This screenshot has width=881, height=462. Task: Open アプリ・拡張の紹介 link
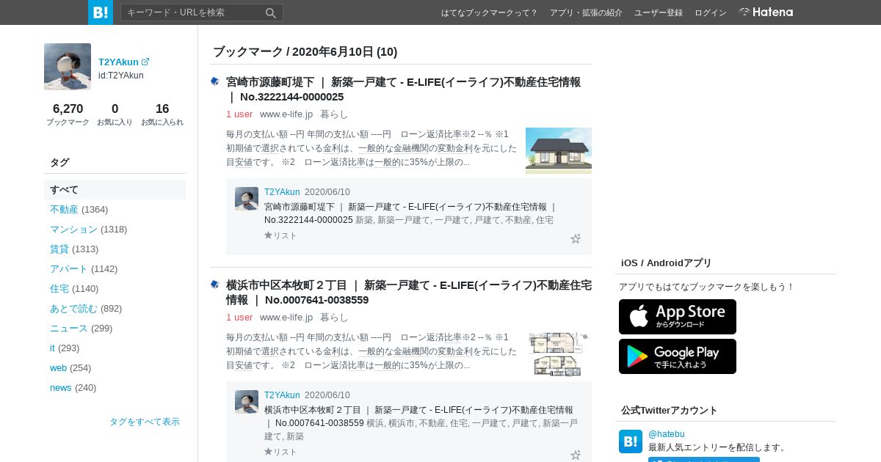click(586, 12)
